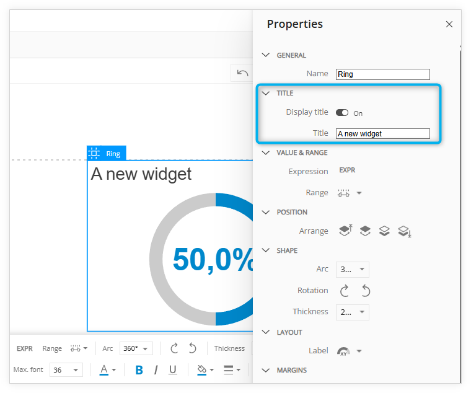Screen dimensions: 471x393
Task: Click the 'A new widget' title text
Action: [141, 174]
